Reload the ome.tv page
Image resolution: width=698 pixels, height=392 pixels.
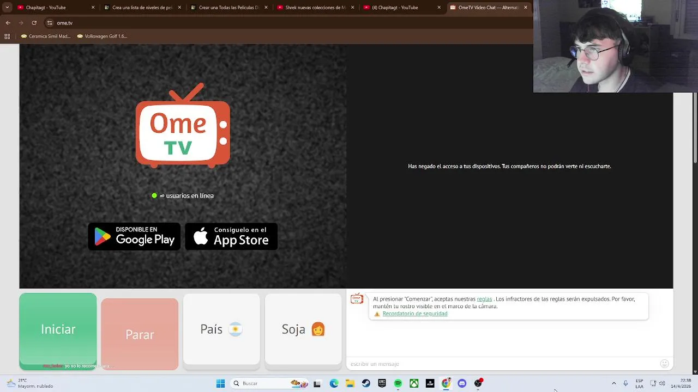tap(34, 23)
